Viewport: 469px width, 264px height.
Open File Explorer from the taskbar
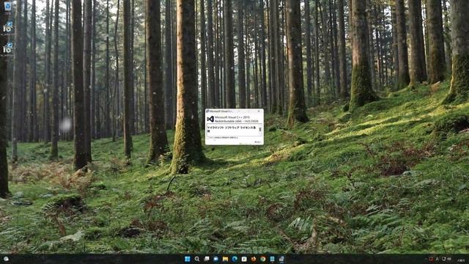[x=225, y=259]
